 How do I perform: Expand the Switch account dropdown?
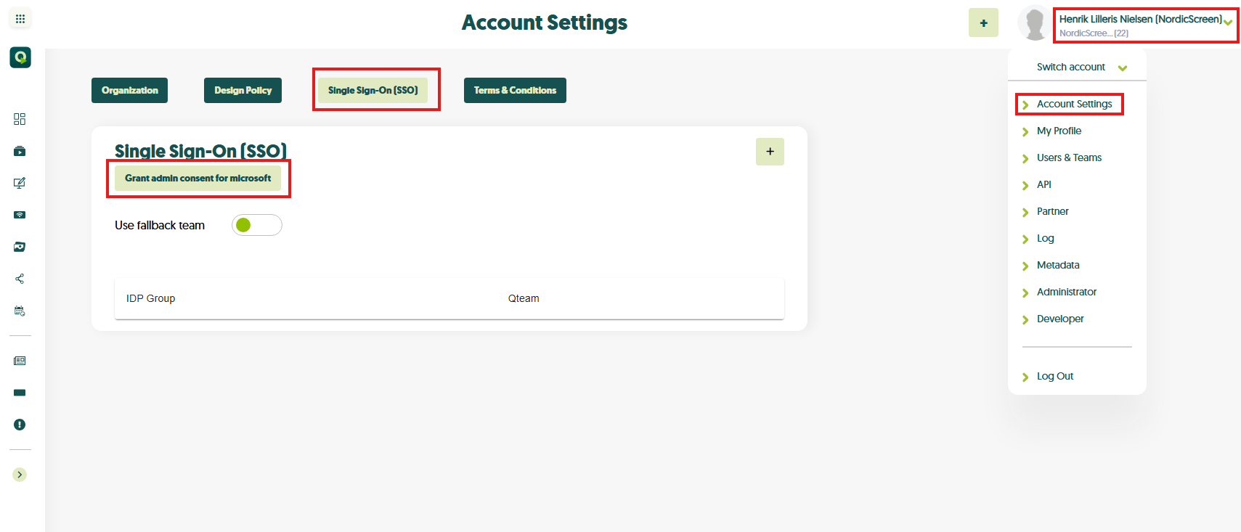(1081, 67)
